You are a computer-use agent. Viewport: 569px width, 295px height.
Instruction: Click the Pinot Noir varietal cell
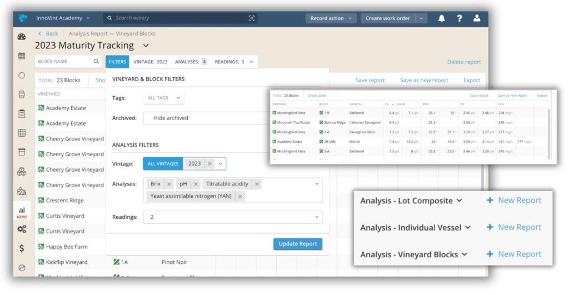tap(174, 262)
